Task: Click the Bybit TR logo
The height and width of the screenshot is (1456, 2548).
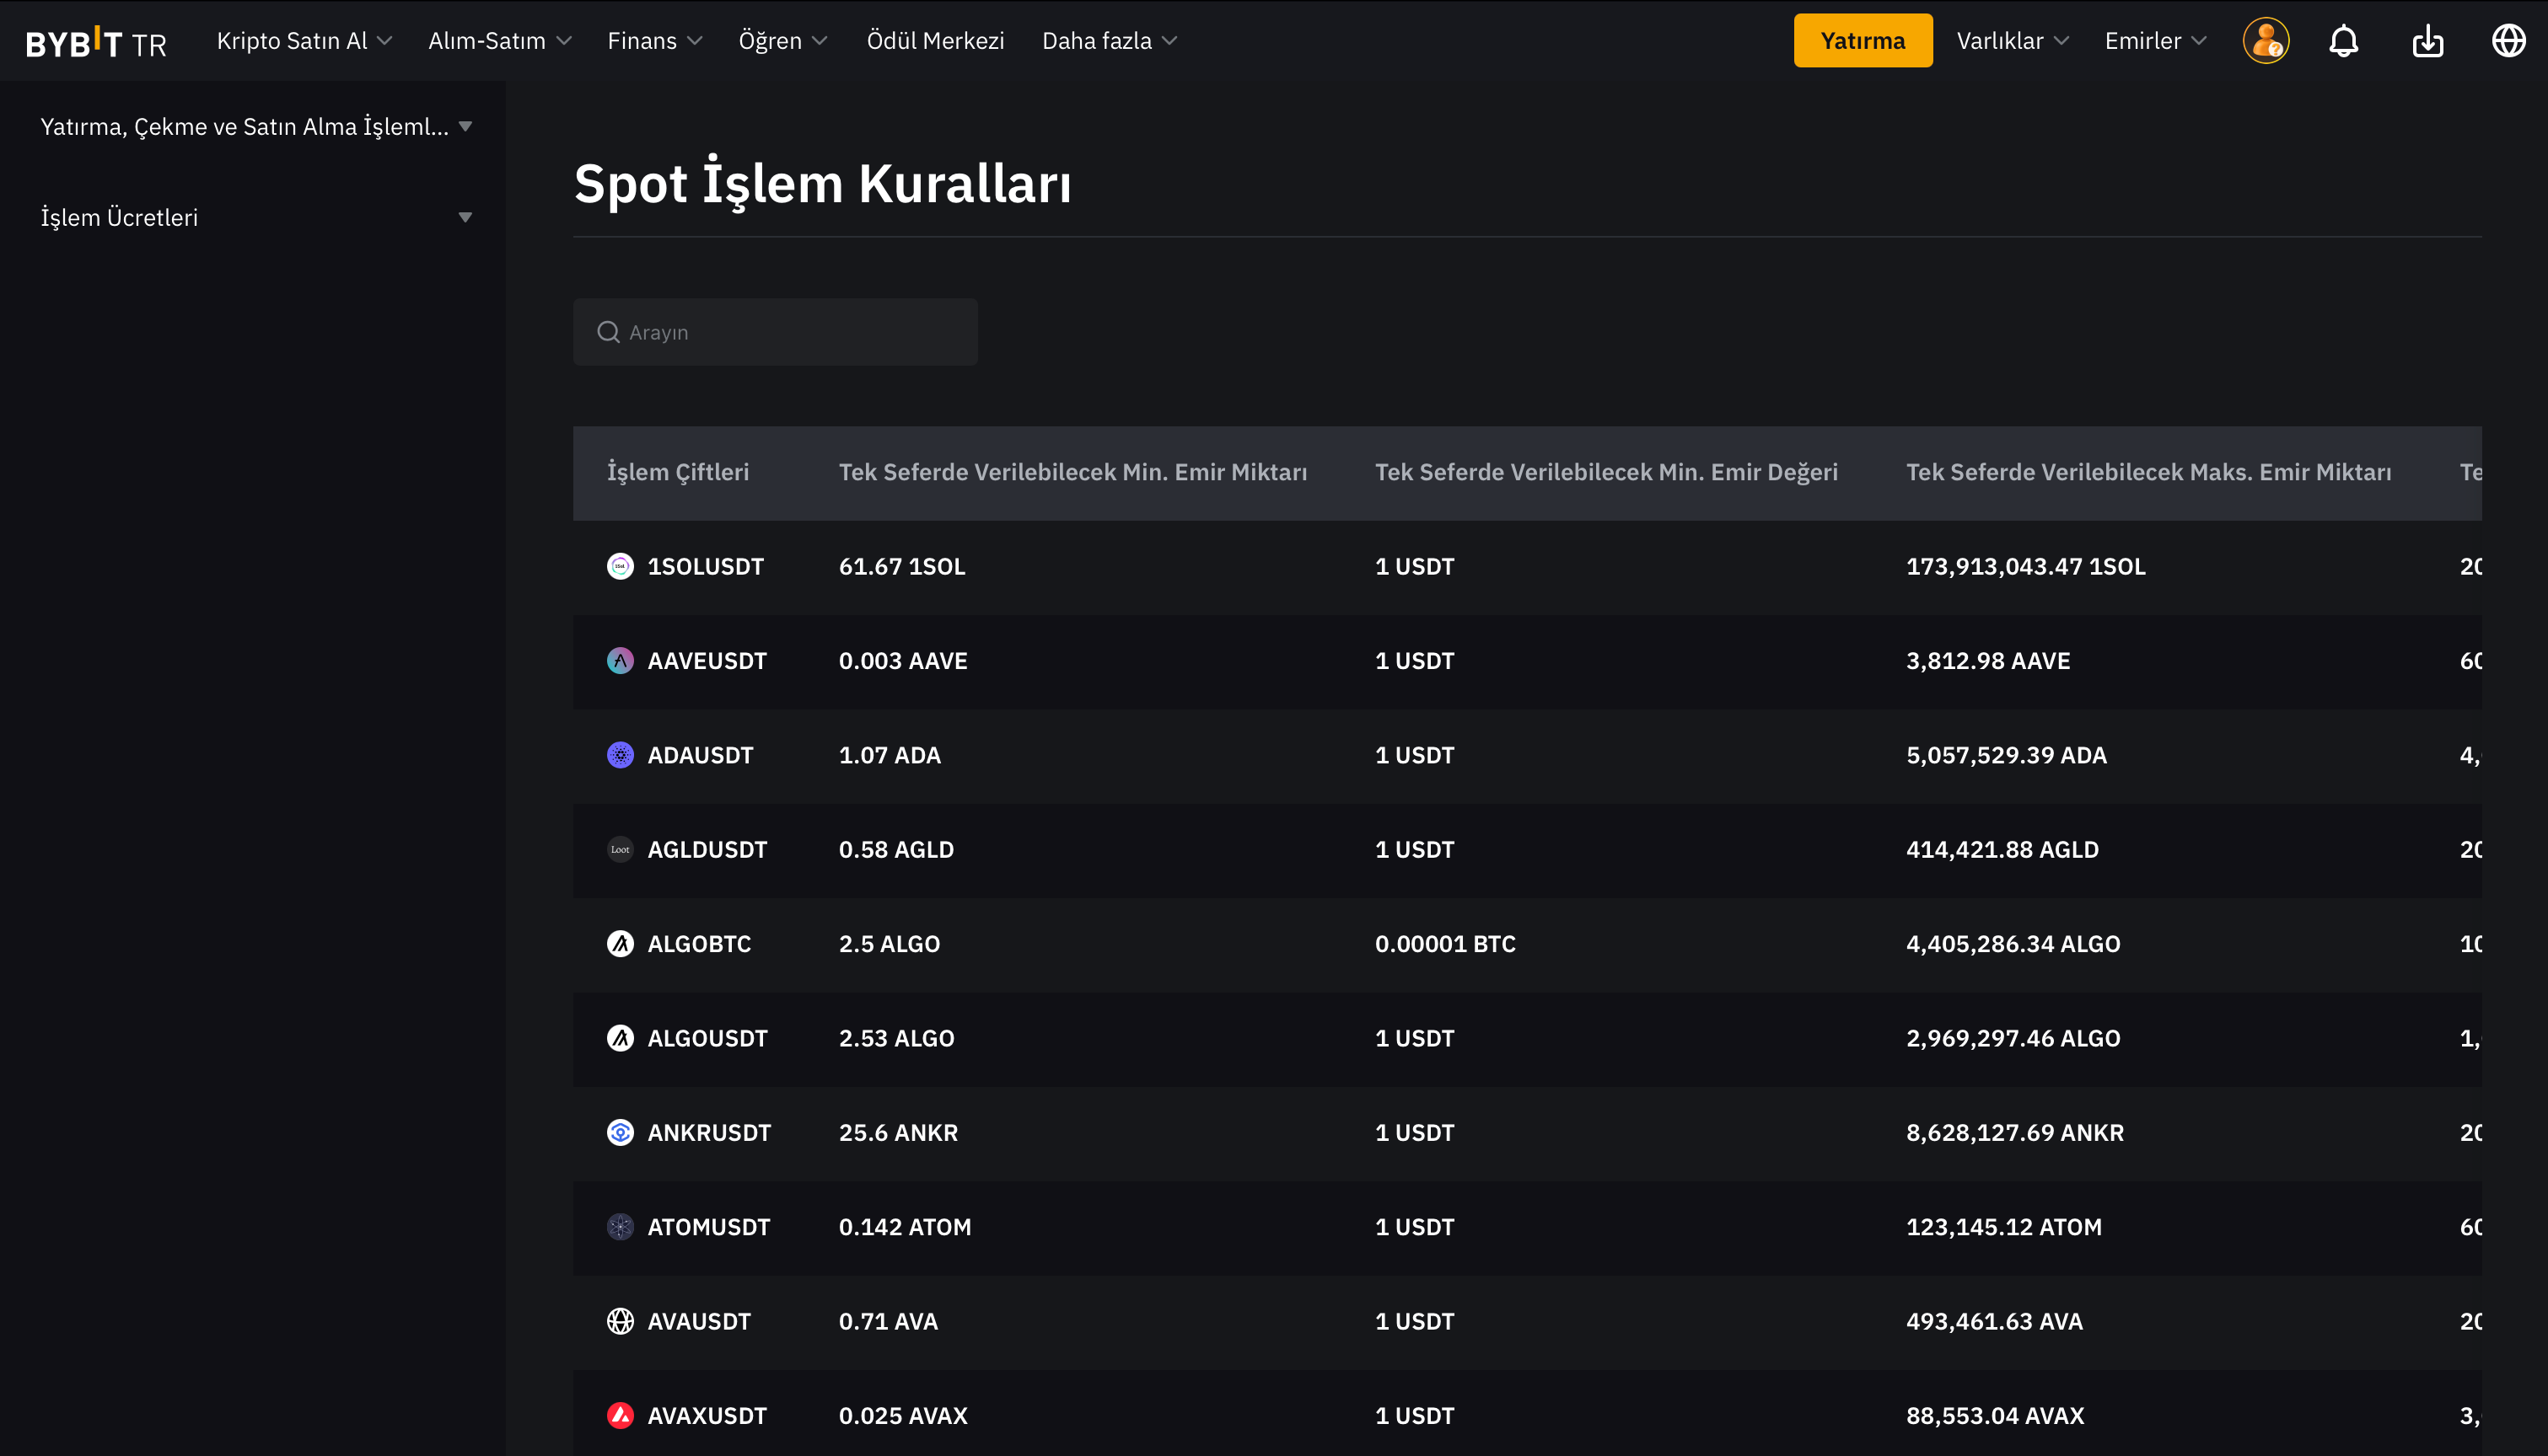Action: coord(96,42)
